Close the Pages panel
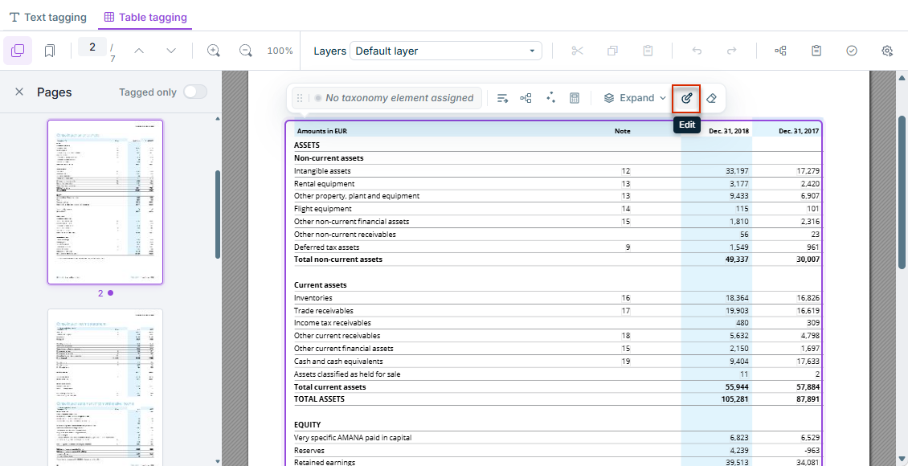This screenshot has width=908, height=466. click(x=19, y=92)
